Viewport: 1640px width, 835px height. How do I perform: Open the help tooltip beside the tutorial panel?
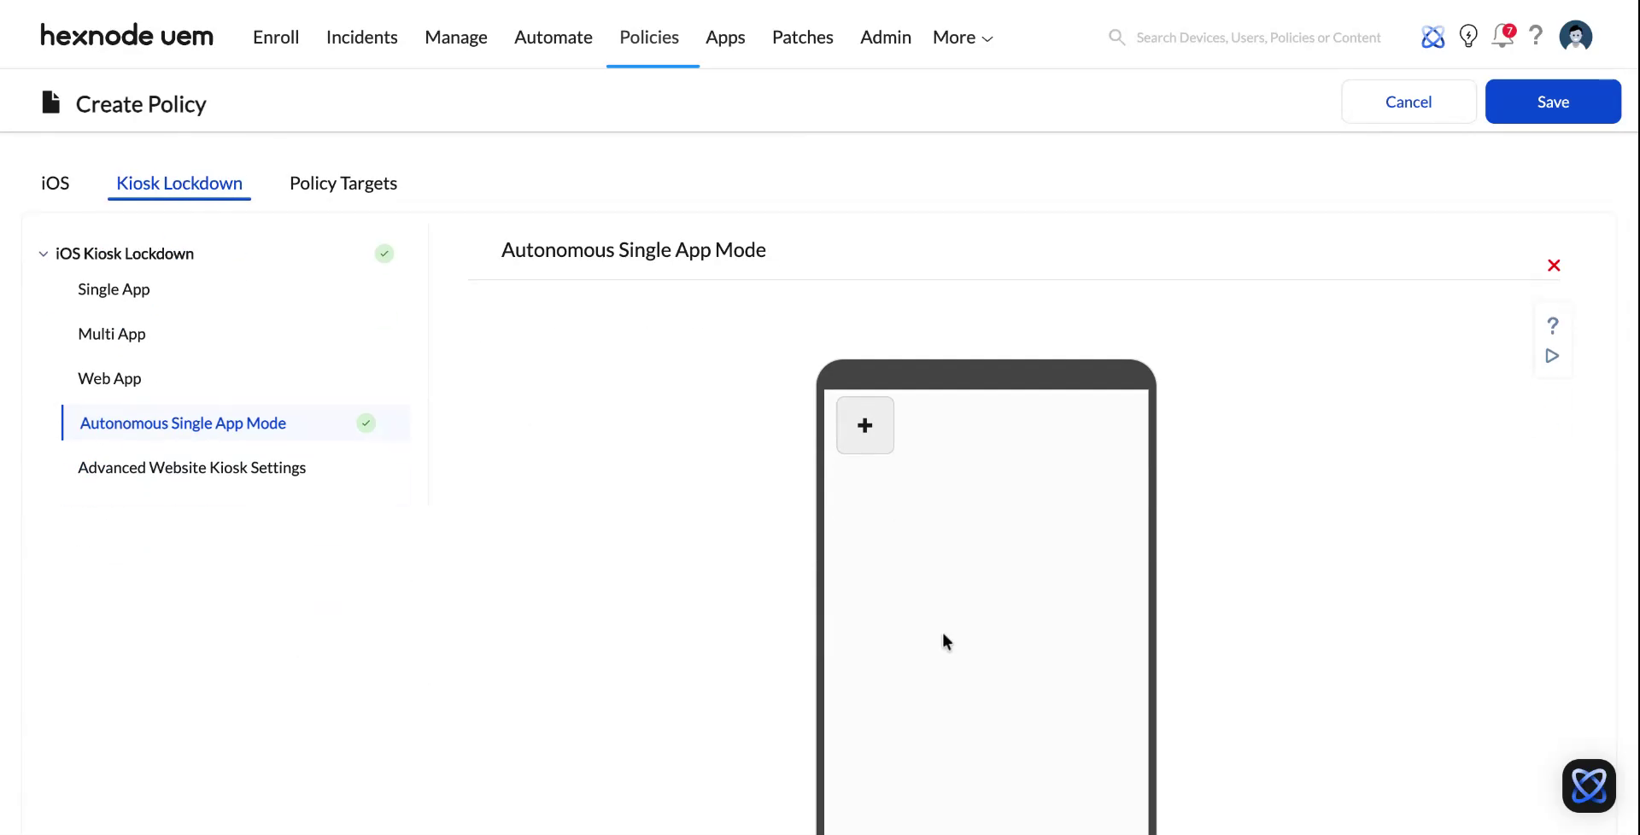pos(1553,325)
